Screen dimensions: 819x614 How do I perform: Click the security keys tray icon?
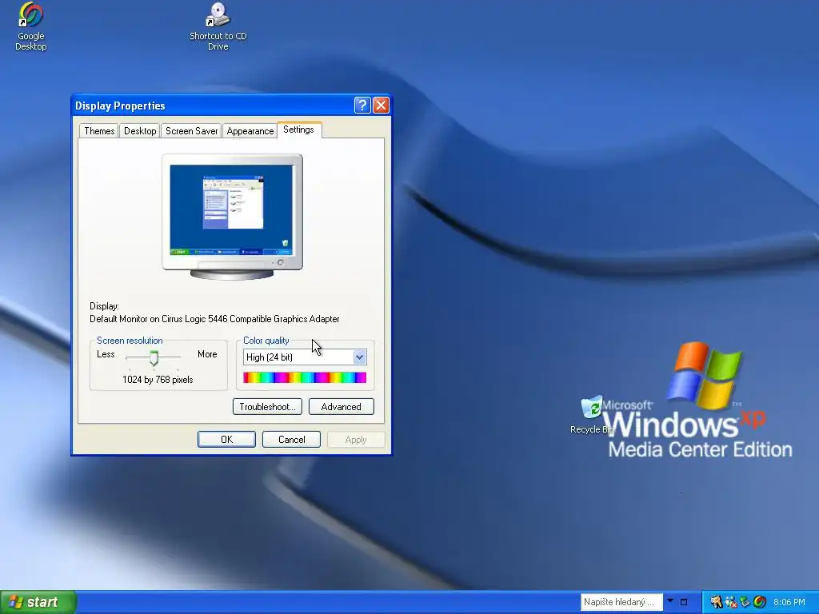tap(716, 602)
